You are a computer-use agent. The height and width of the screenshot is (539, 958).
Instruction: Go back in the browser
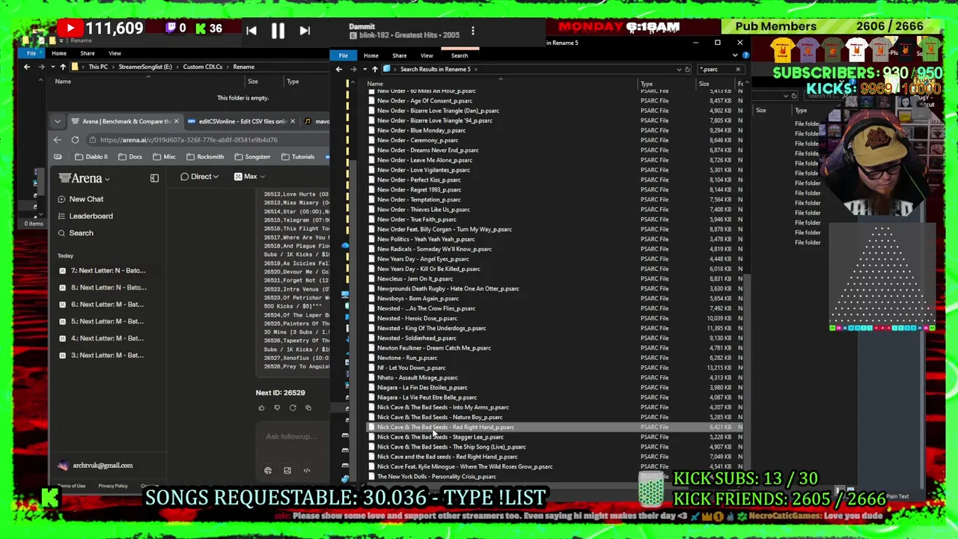tap(58, 140)
